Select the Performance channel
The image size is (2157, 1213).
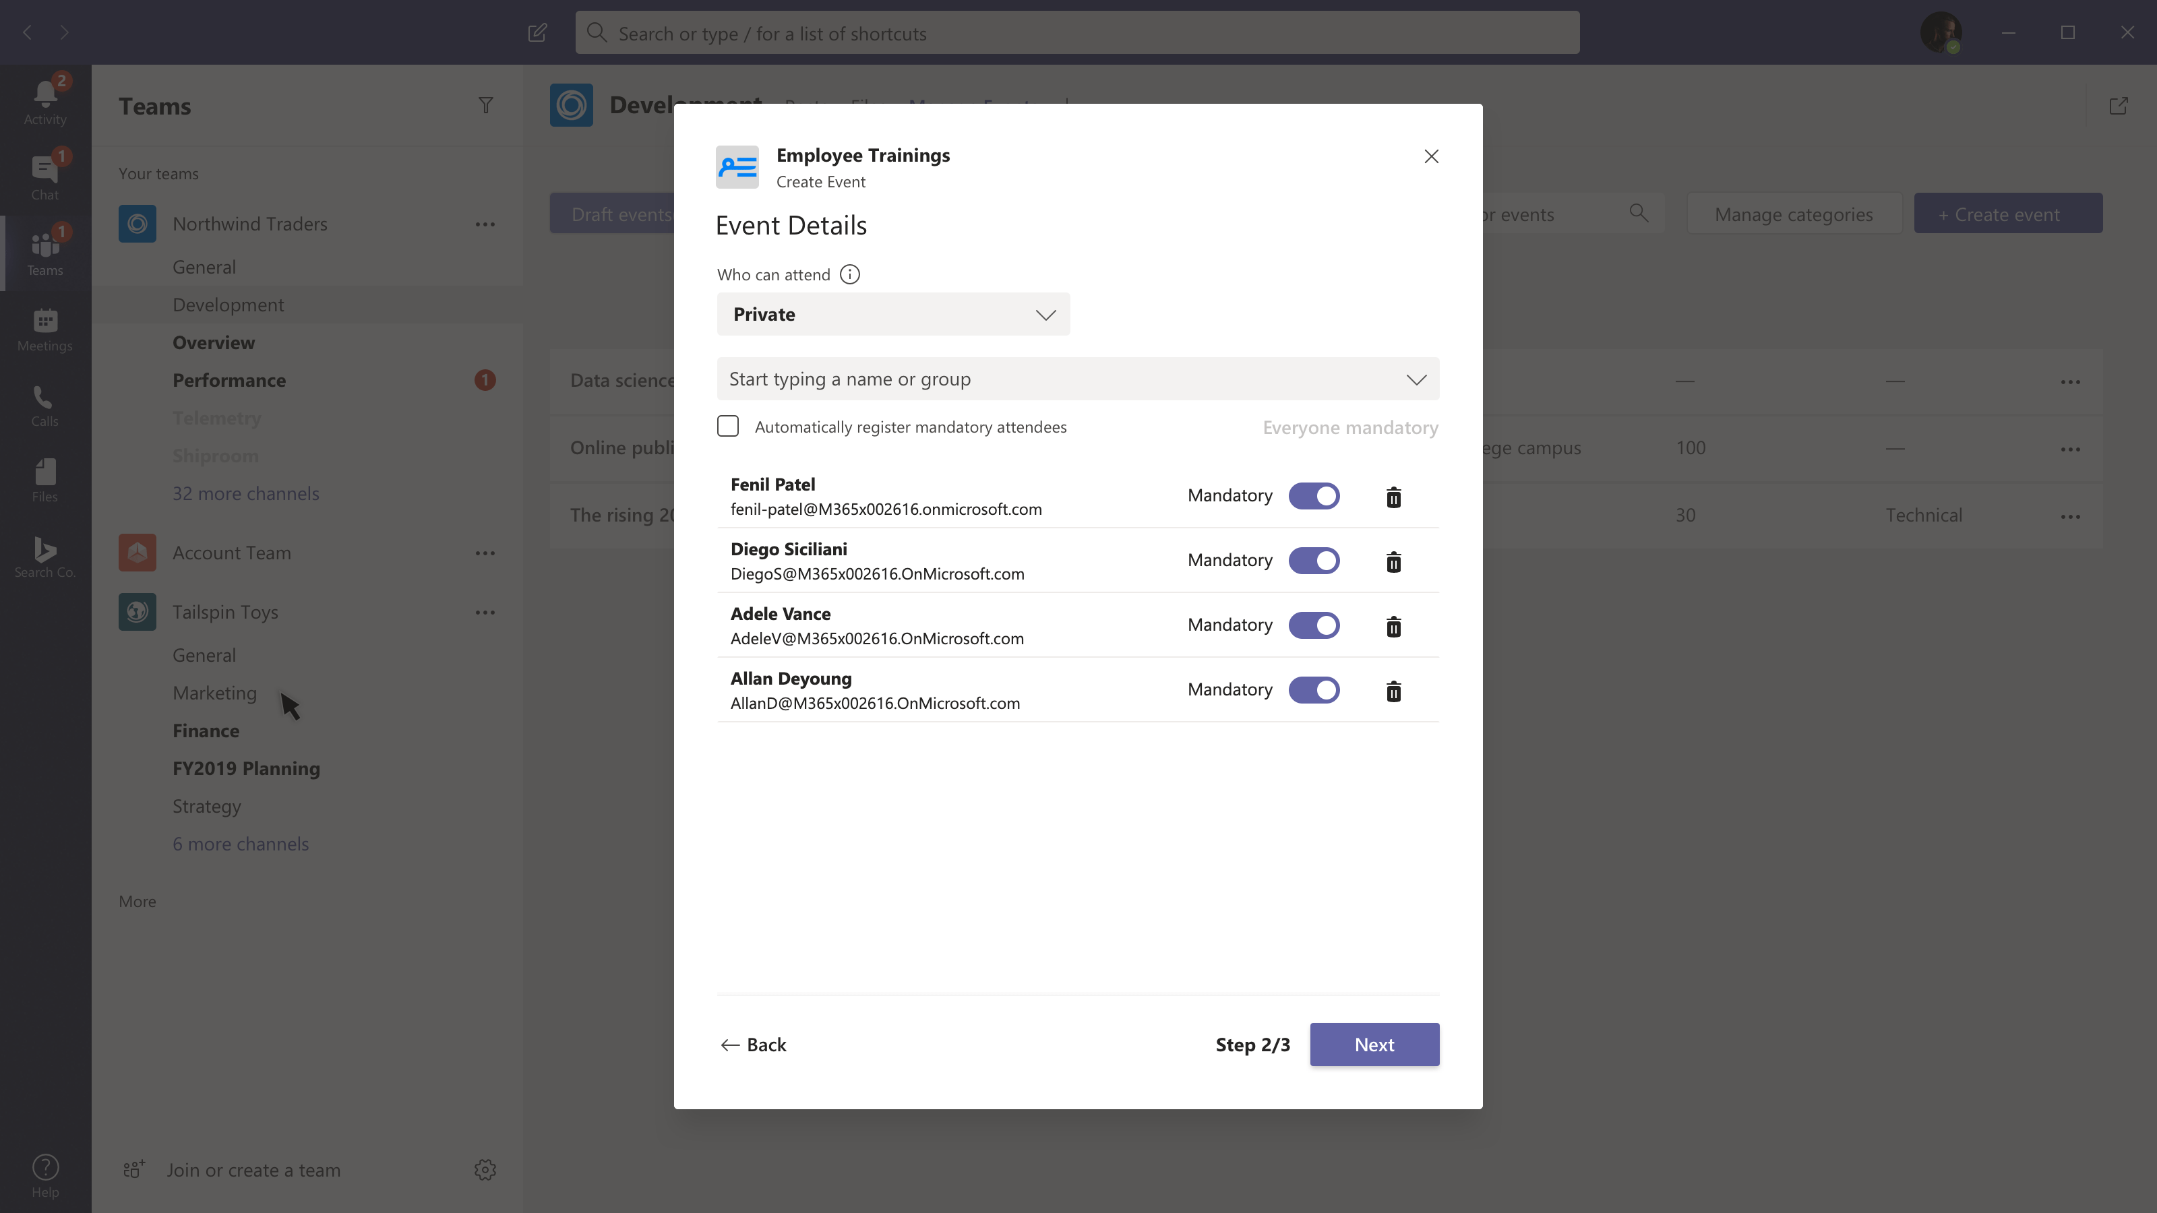(229, 380)
